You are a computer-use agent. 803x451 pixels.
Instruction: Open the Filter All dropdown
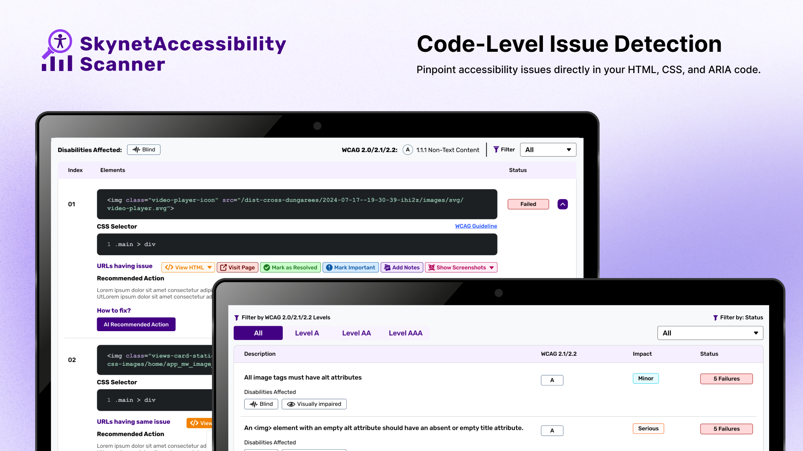pyautogui.click(x=548, y=149)
